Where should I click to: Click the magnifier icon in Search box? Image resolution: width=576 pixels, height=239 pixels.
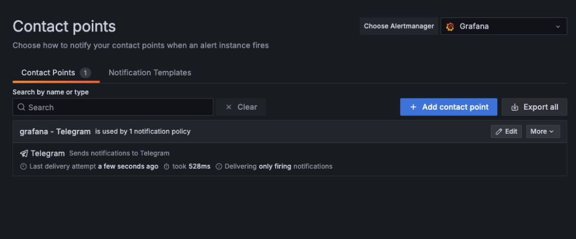21,107
